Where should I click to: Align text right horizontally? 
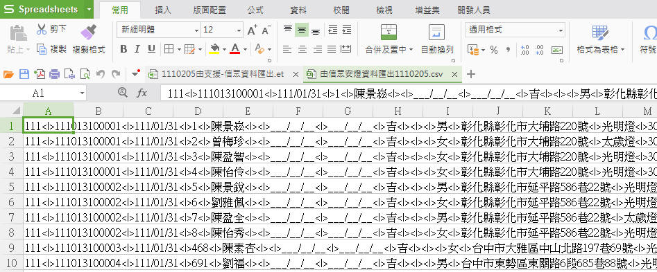pyautogui.click(x=318, y=49)
